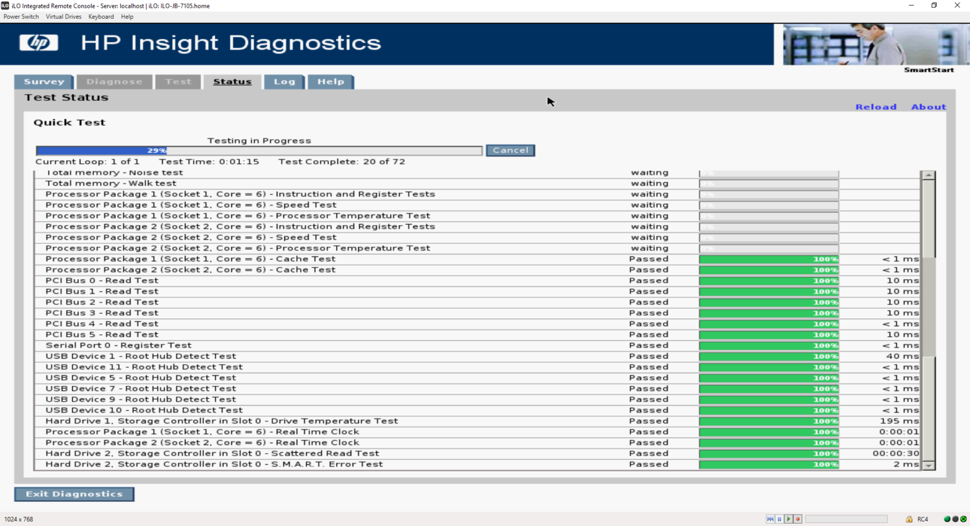
Task: Click the scroll up arrow of test list
Action: click(x=928, y=175)
